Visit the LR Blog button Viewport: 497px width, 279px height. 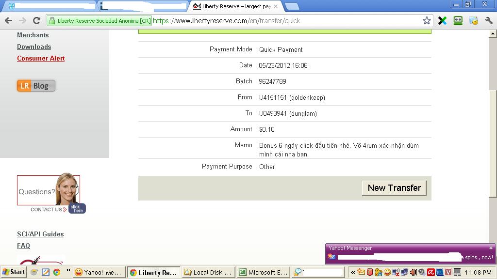(36, 86)
